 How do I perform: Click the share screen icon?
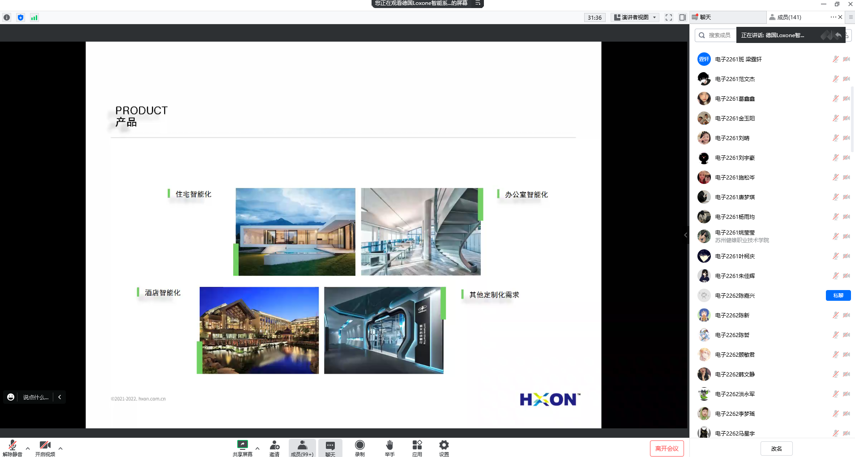pyautogui.click(x=242, y=447)
